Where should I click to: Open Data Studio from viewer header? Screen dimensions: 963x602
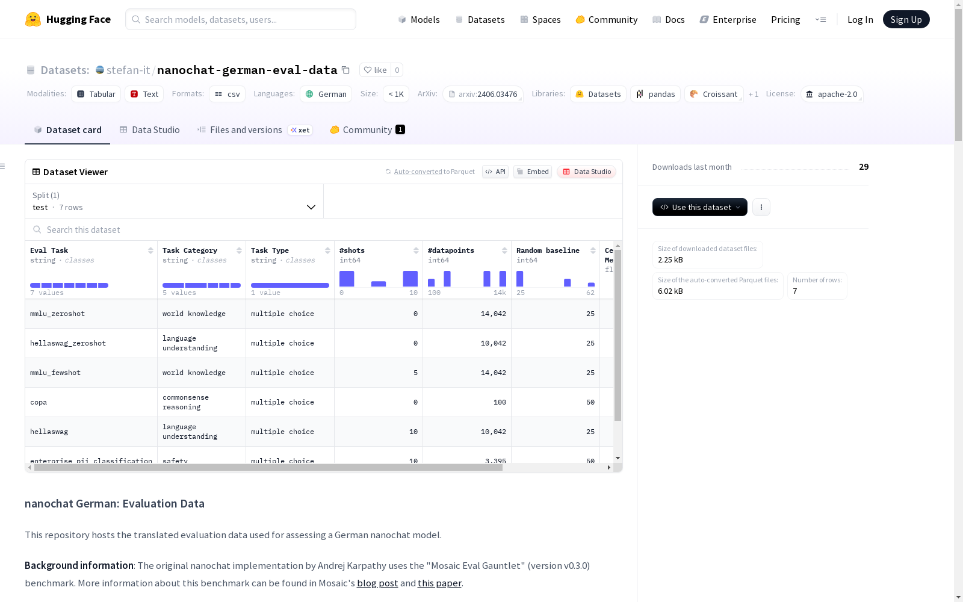pyautogui.click(x=586, y=172)
